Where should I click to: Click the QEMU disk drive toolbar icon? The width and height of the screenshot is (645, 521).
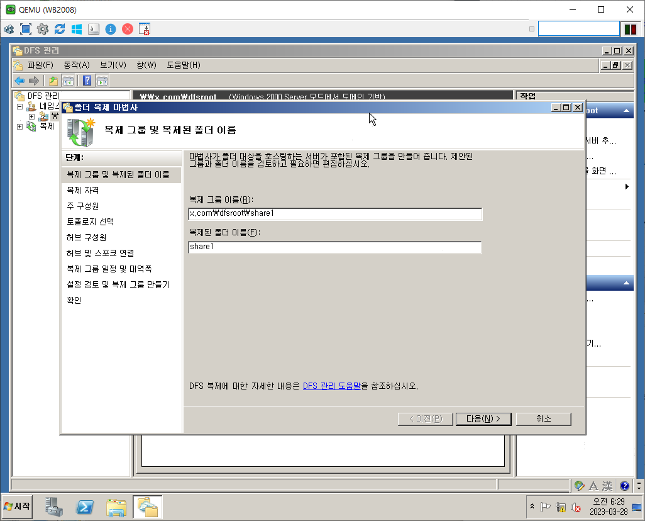[94, 29]
